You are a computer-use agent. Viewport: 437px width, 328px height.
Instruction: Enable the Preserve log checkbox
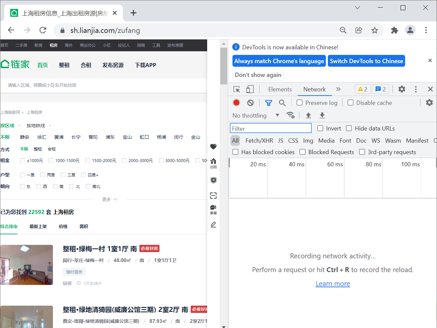[x=300, y=103]
